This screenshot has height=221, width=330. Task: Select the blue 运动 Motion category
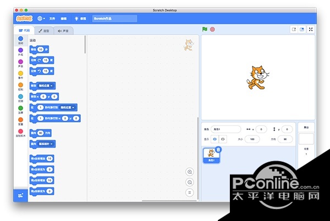tap(20, 40)
